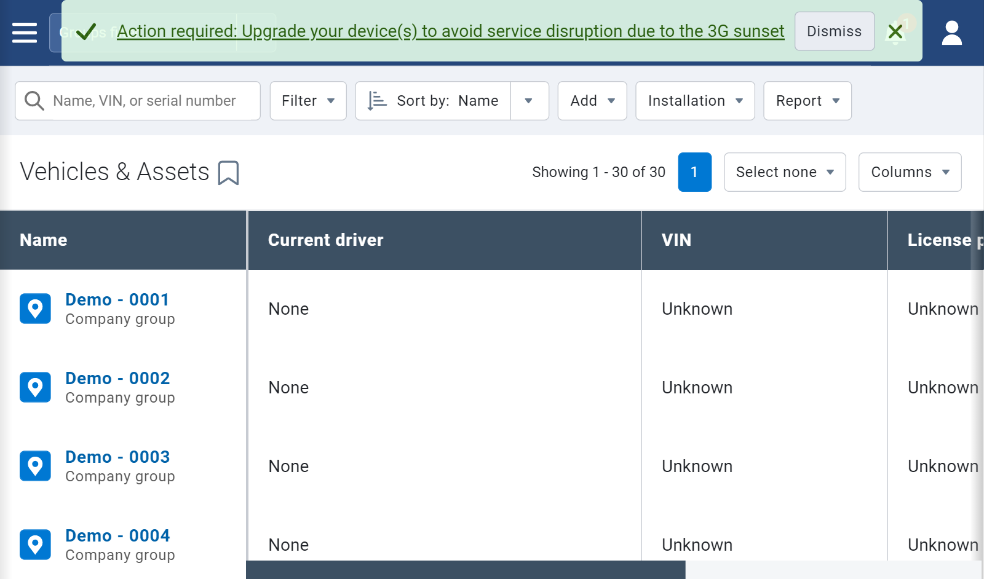This screenshot has height=579, width=984.
Task: Click the horizontal table scrollbar
Action: (466, 570)
